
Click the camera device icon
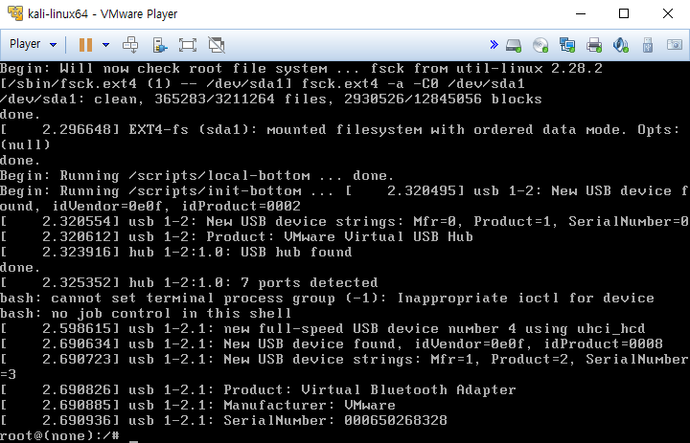tap(674, 44)
